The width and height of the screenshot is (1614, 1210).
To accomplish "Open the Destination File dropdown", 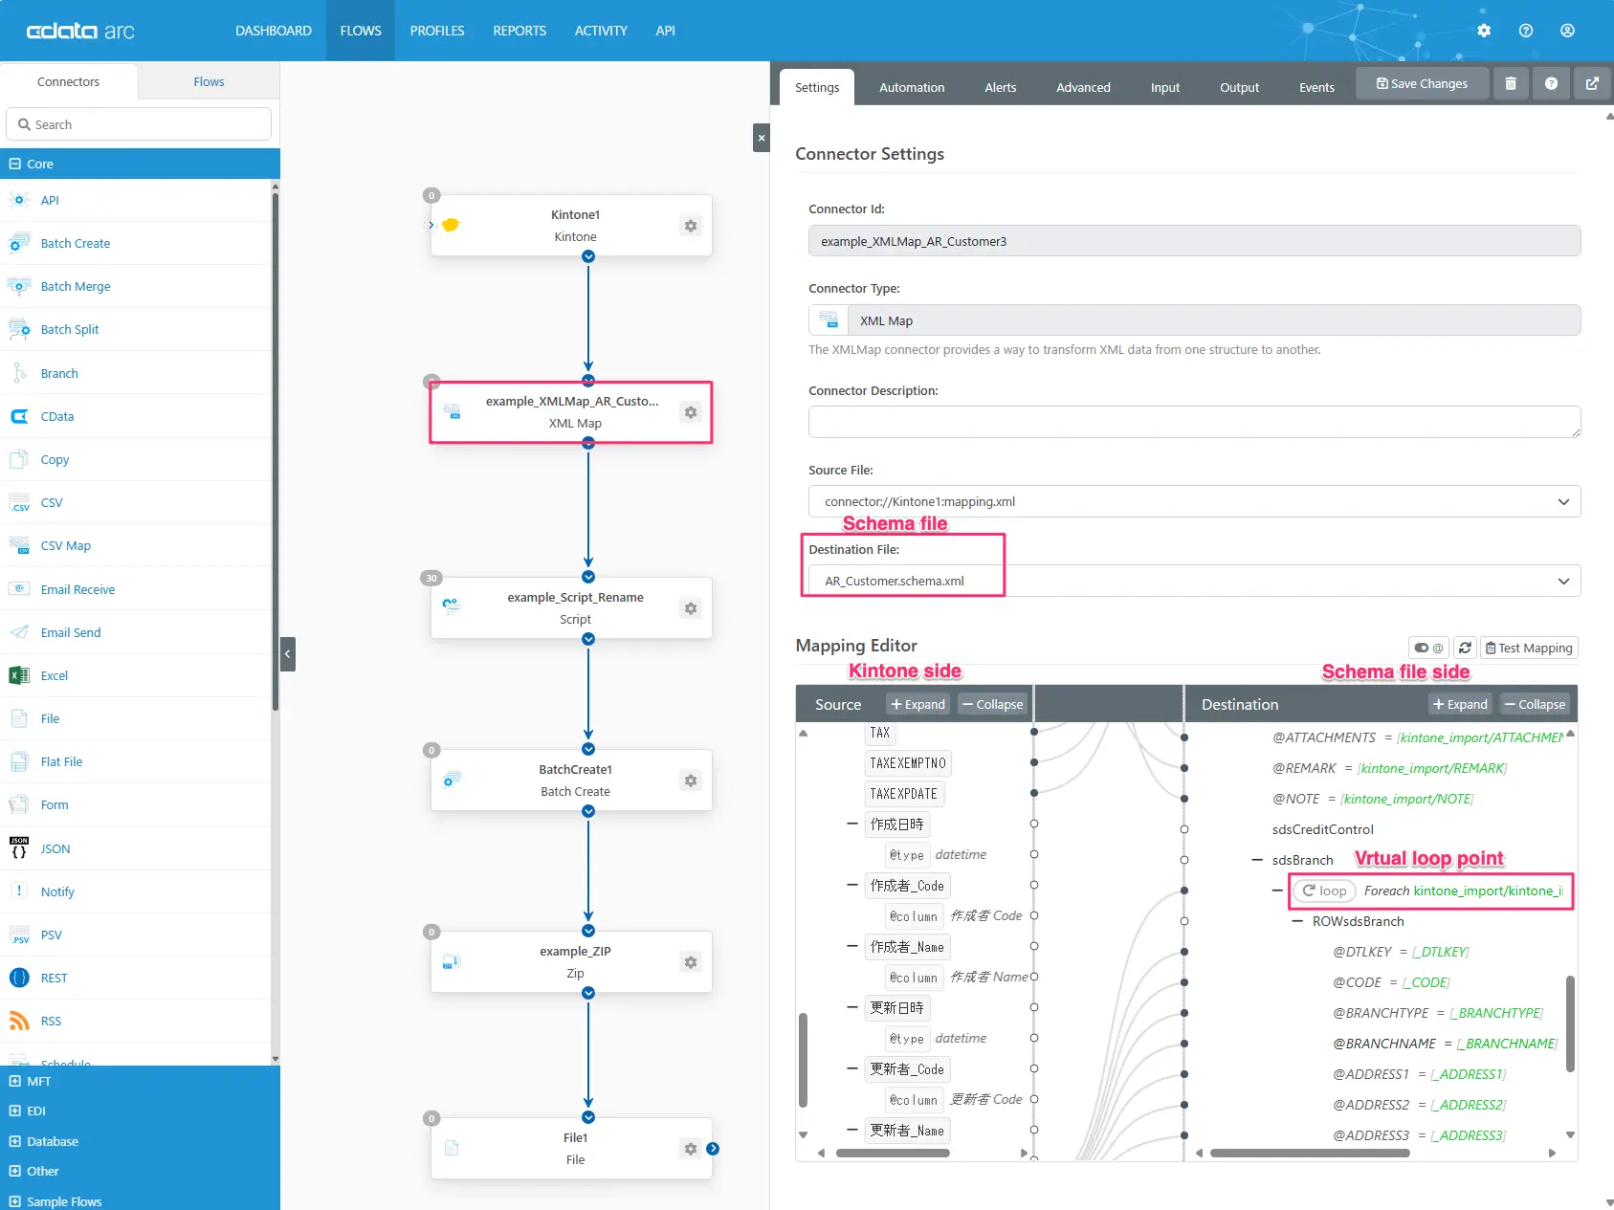I will [1563, 581].
